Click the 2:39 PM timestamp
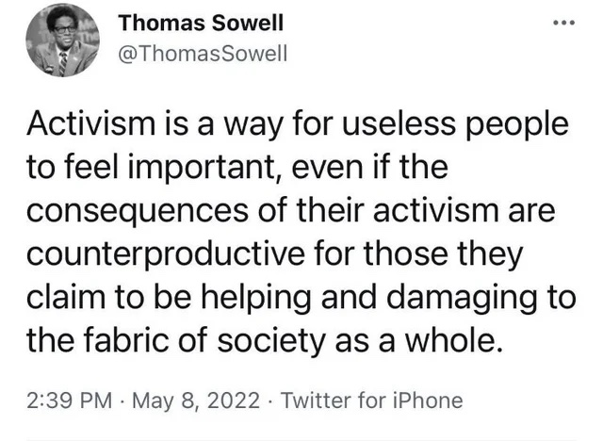Screen dimensions: 603x441 pyautogui.click(x=69, y=400)
